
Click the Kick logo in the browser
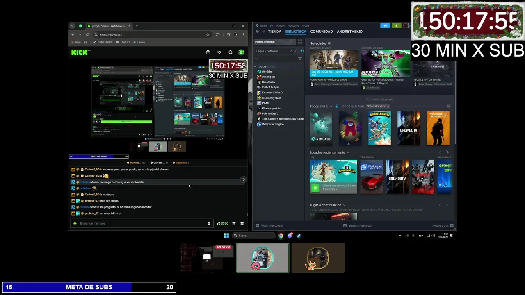[80, 52]
